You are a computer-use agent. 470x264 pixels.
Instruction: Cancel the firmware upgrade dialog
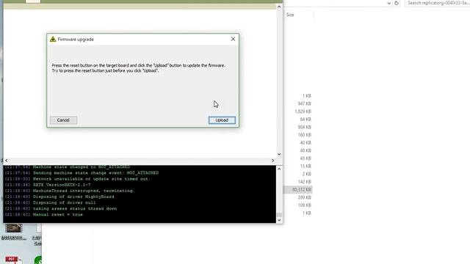[x=63, y=120]
